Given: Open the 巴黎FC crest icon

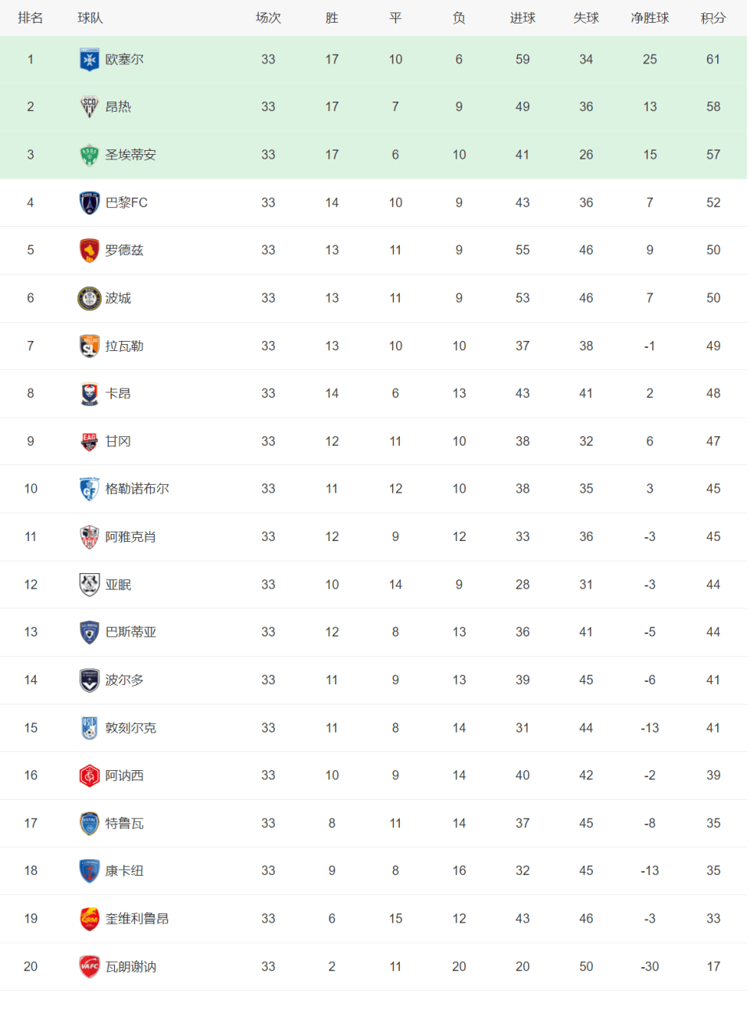Looking at the screenshot, I should click(x=89, y=203).
